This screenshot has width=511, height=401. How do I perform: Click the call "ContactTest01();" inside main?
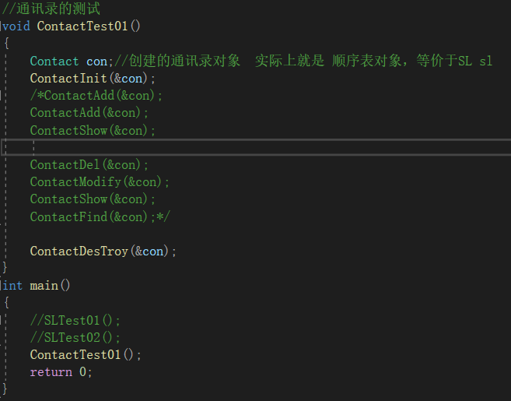click(86, 355)
